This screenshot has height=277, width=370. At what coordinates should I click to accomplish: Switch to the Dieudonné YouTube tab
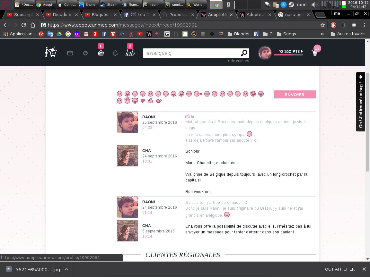pyautogui.click(x=62, y=15)
